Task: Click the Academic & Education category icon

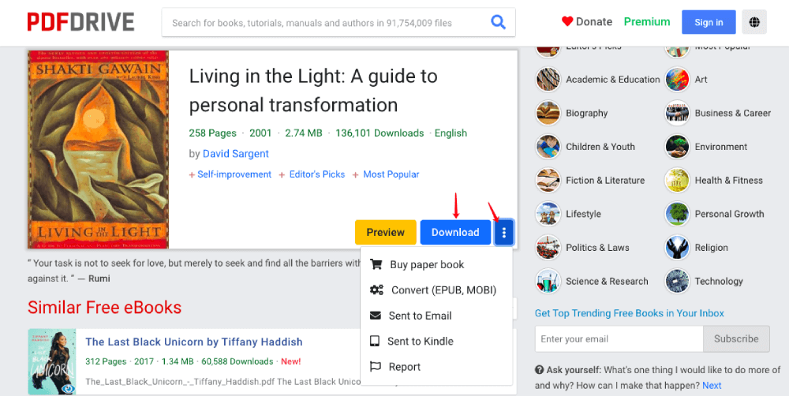Action: coord(548,80)
